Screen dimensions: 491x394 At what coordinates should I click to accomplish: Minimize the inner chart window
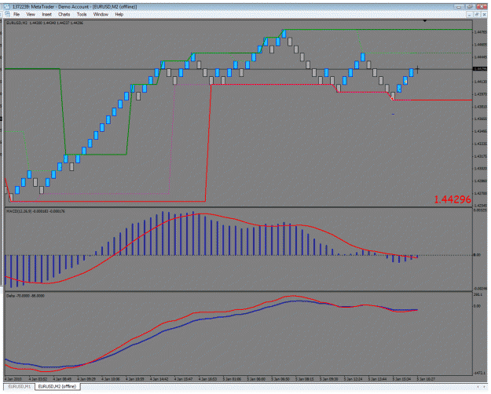[x=469, y=15]
